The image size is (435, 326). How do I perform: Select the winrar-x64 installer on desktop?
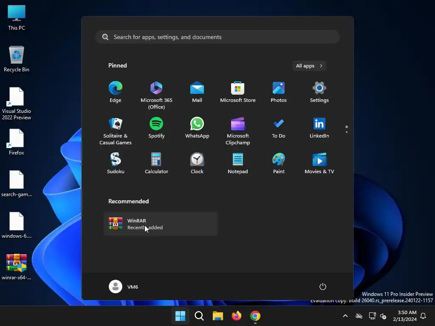click(x=17, y=267)
